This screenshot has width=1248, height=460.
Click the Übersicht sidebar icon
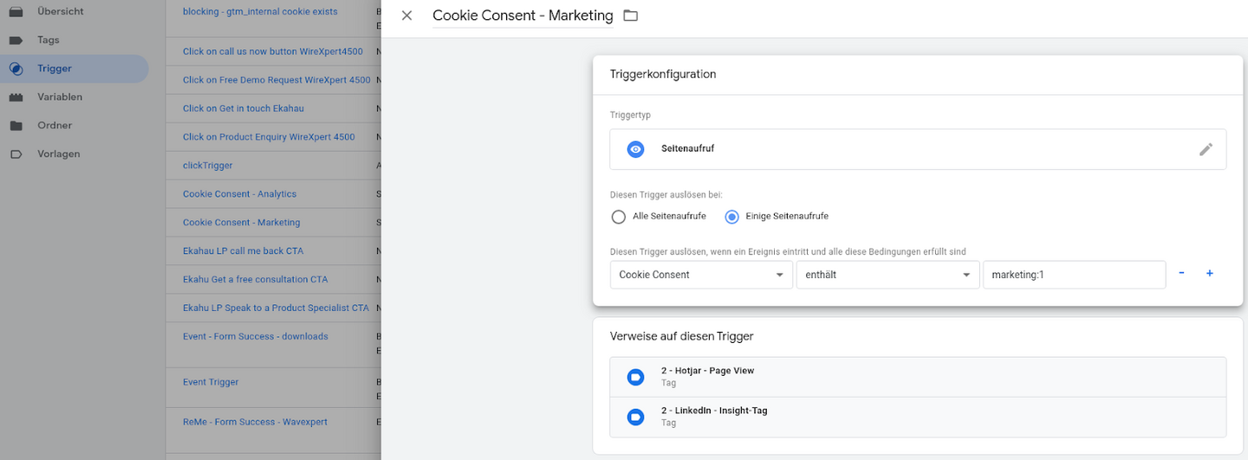[16, 12]
